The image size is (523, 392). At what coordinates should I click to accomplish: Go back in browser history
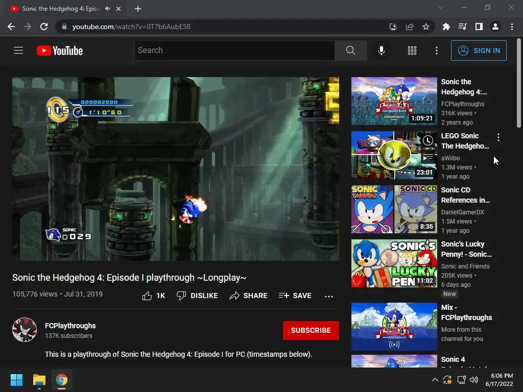tap(11, 27)
